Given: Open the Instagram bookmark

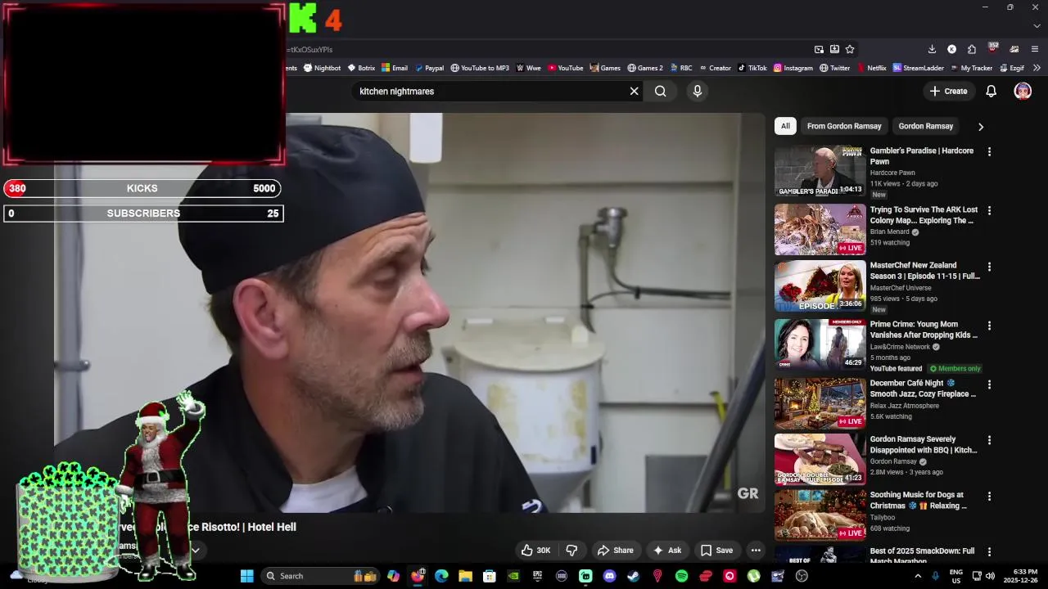Looking at the screenshot, I should pyautogui.click(x=793, y=68).
